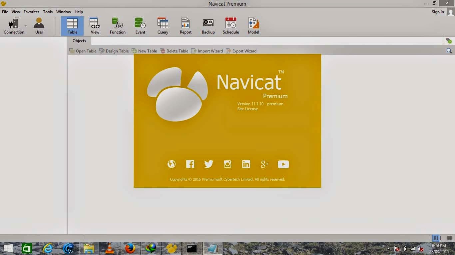Open the Query toolbar icon
This screenshot has width=455, height=255.
coord(163,26)
